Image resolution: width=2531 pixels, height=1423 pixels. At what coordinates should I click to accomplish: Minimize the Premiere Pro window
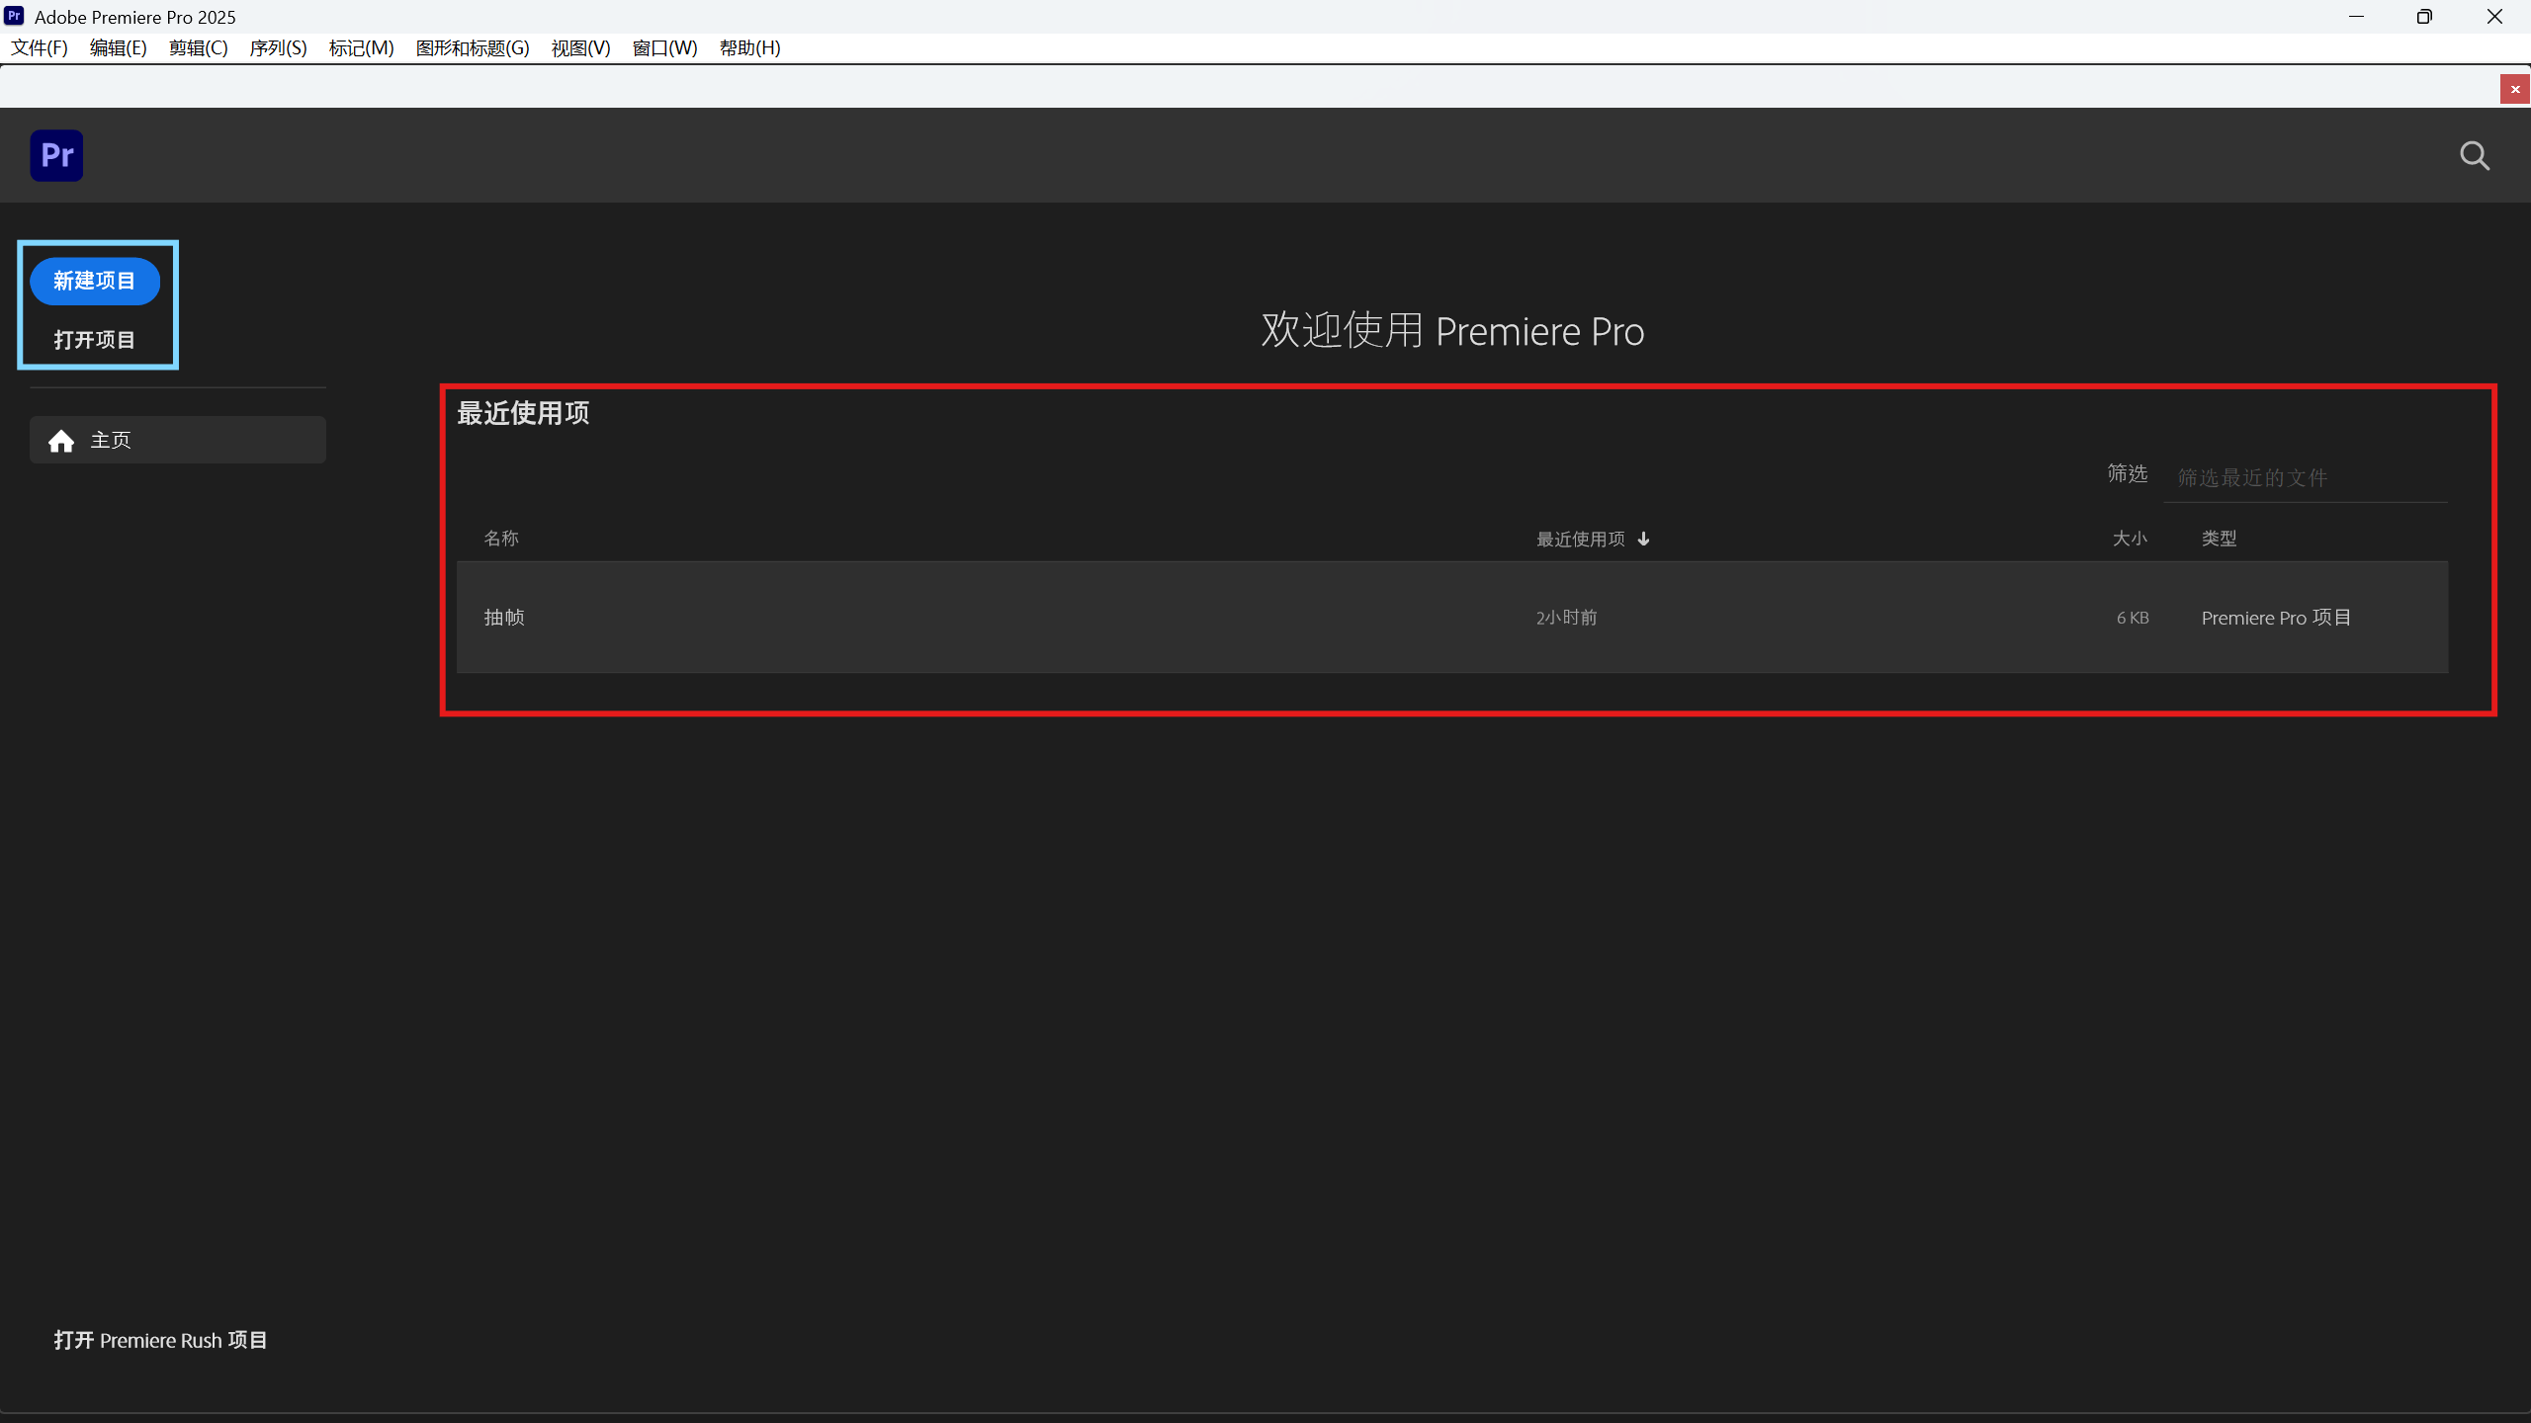click(x=2356, y=17)
